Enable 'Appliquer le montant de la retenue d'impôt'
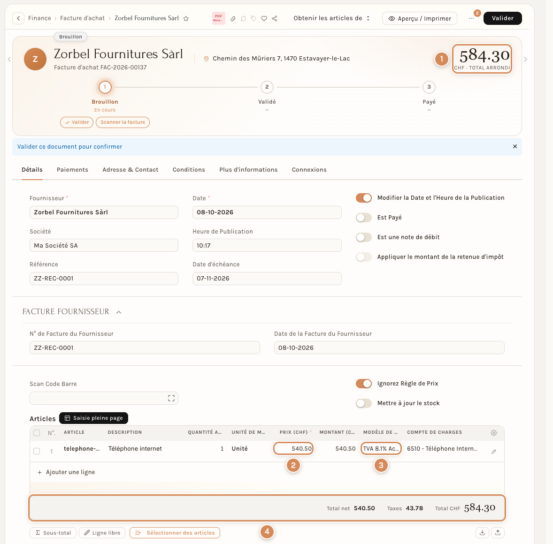This screenshot has height=544, width=553. [x=364, y=257]
